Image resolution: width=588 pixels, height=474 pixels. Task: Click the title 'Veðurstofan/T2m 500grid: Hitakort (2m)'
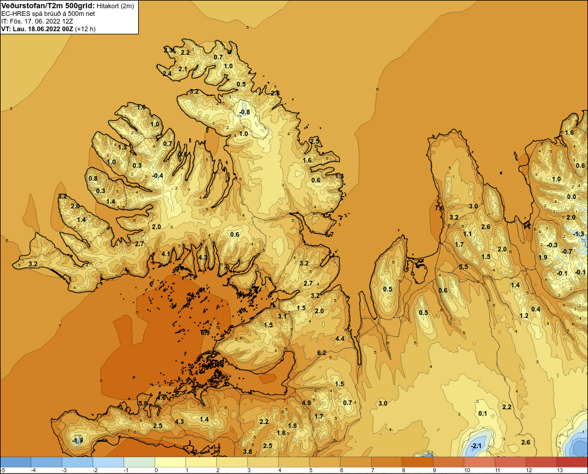[68, 5]
